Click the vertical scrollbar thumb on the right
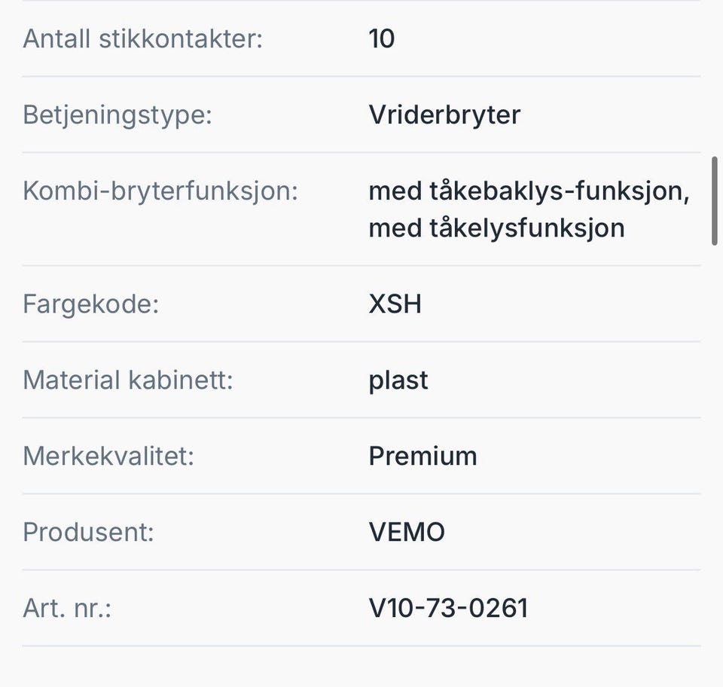723x687 pixels. click(x=715, y=200)
